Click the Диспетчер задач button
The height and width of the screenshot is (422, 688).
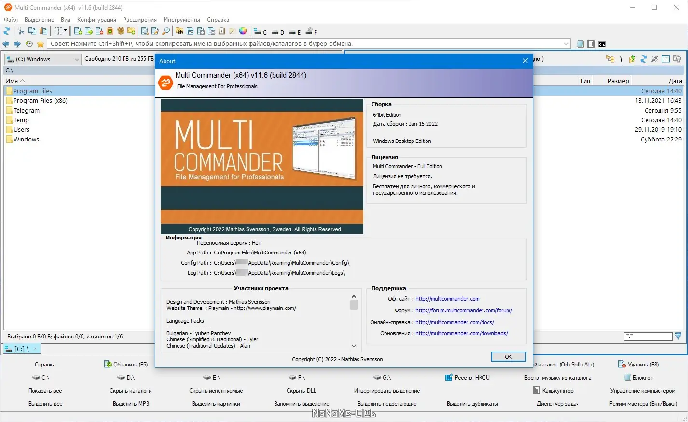pyautogui.click(x=558, y=404)
